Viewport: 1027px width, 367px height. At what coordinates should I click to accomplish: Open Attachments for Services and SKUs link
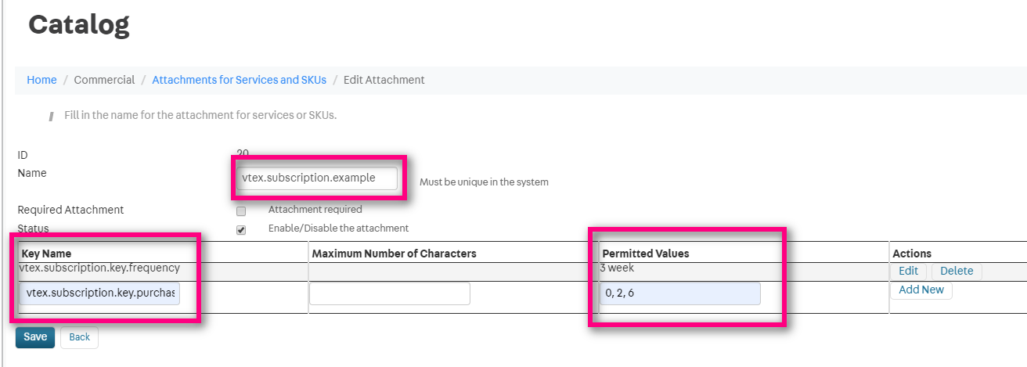(239, 80)
